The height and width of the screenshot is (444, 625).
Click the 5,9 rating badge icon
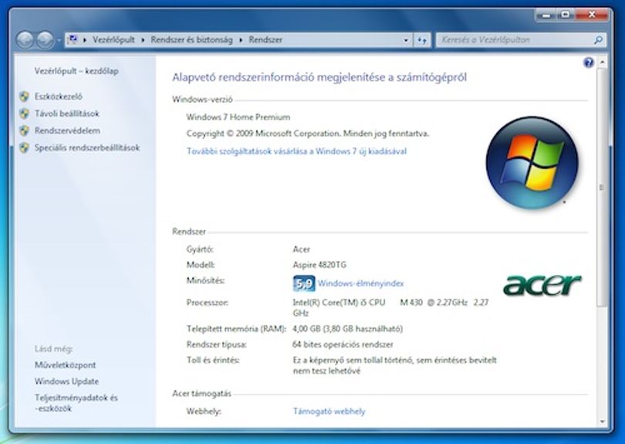click(304, 283)
